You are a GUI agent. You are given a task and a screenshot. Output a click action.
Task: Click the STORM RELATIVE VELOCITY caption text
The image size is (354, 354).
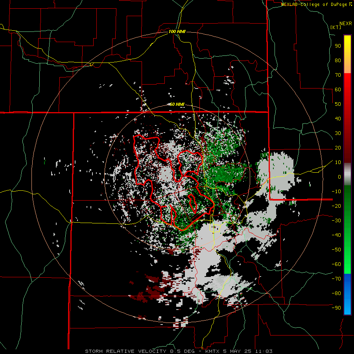(125, 351)
